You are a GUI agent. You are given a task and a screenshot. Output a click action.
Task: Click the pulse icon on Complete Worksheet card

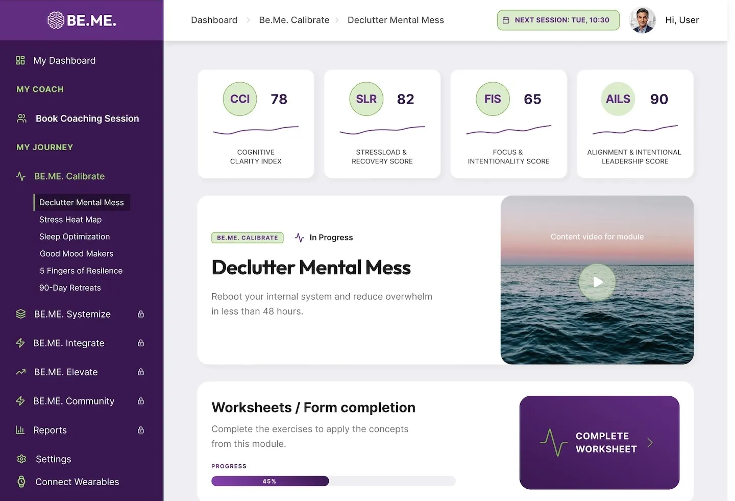554,442
